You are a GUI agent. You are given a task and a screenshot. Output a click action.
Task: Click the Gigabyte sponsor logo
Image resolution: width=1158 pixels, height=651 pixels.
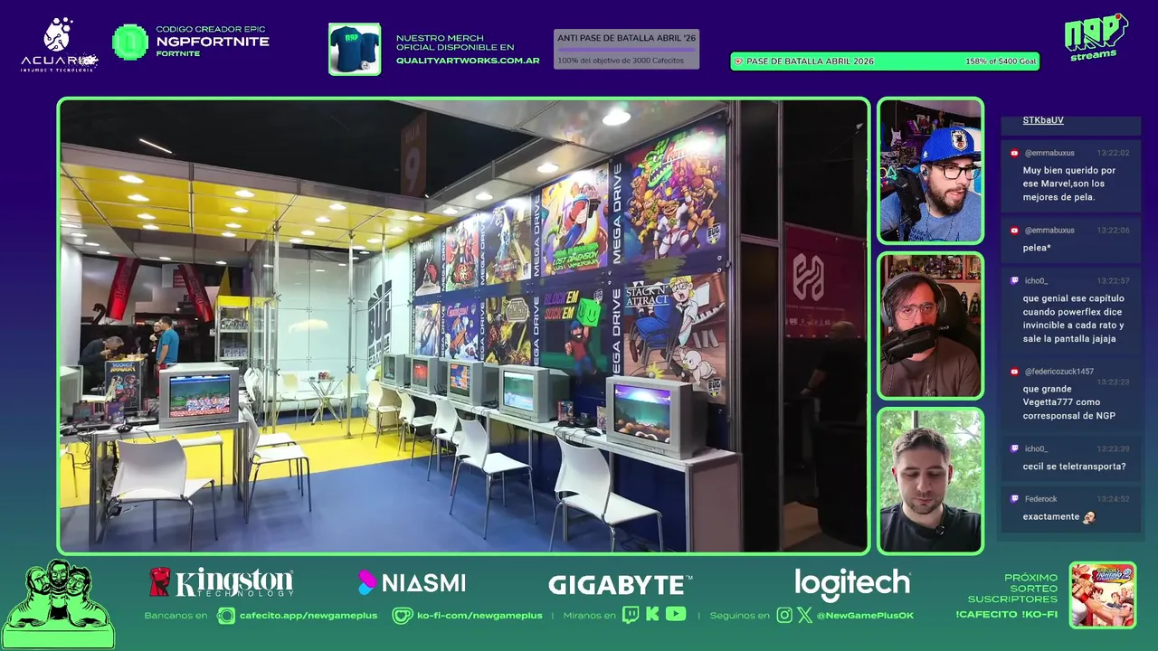pyautogui.click(x=621, y=585)
